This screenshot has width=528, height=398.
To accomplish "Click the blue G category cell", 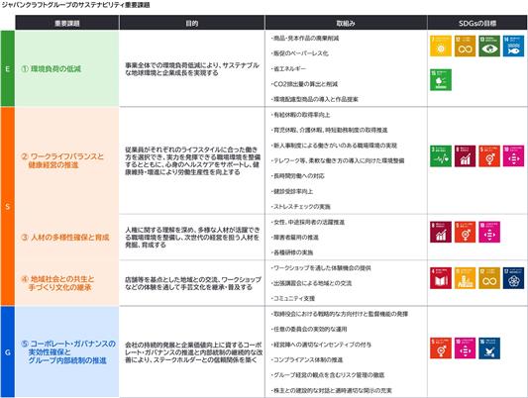I will (x=7, y=352).
